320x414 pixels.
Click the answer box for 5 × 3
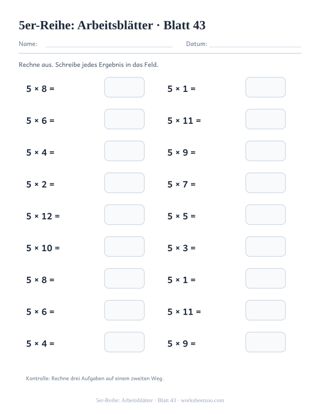265,247
